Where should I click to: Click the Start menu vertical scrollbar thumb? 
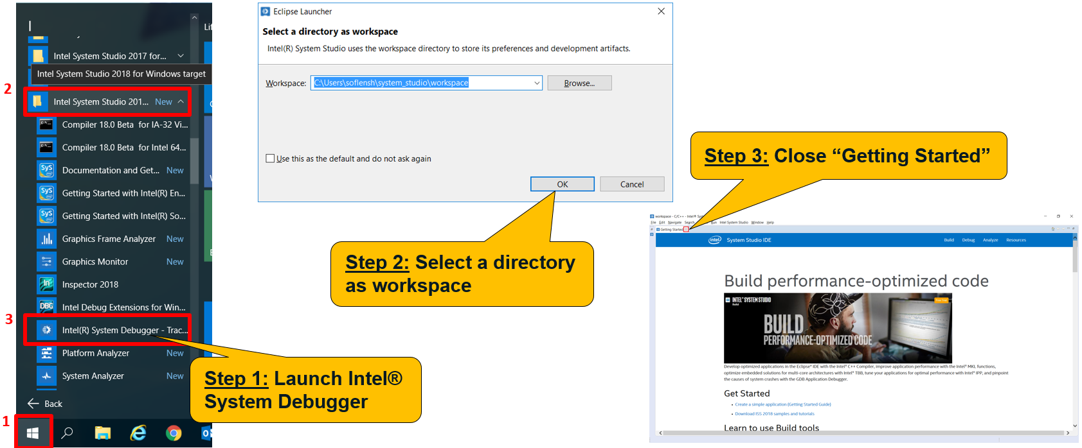click(194, 160)
